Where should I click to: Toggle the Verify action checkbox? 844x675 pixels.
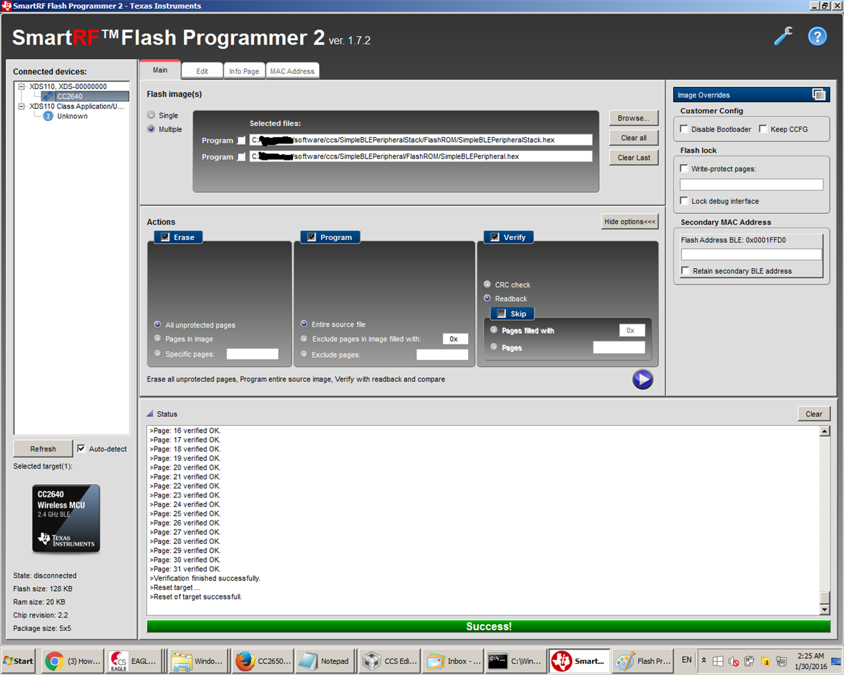point(495,237)
